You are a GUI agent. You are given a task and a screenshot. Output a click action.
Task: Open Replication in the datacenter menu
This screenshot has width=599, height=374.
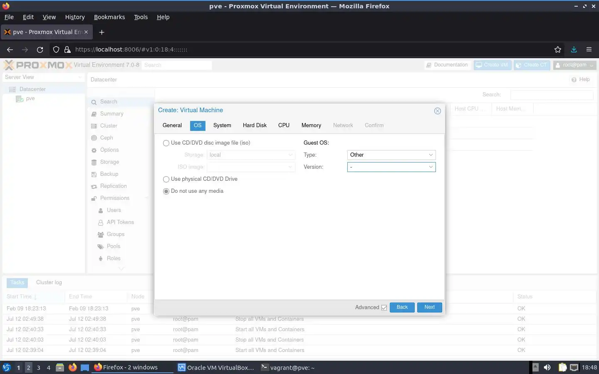[113, 186]
